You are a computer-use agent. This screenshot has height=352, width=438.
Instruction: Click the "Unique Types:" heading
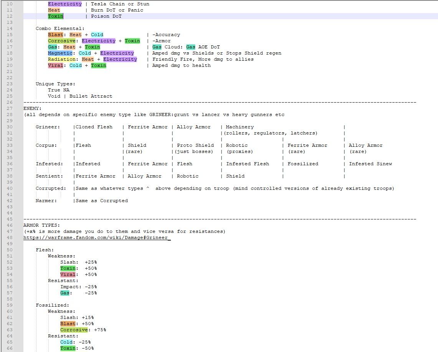coord(56,84)
